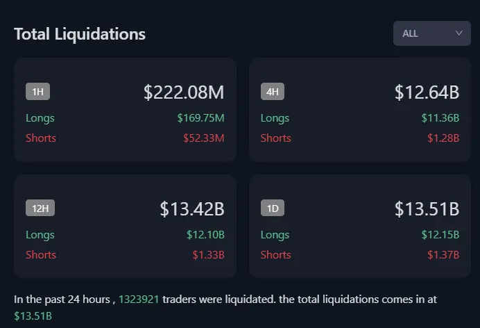This screenshot has width=480, height=328.
Task: Click the $13.42B twelve-hour total
Action: pyautogui.click(x=192, y=208)
